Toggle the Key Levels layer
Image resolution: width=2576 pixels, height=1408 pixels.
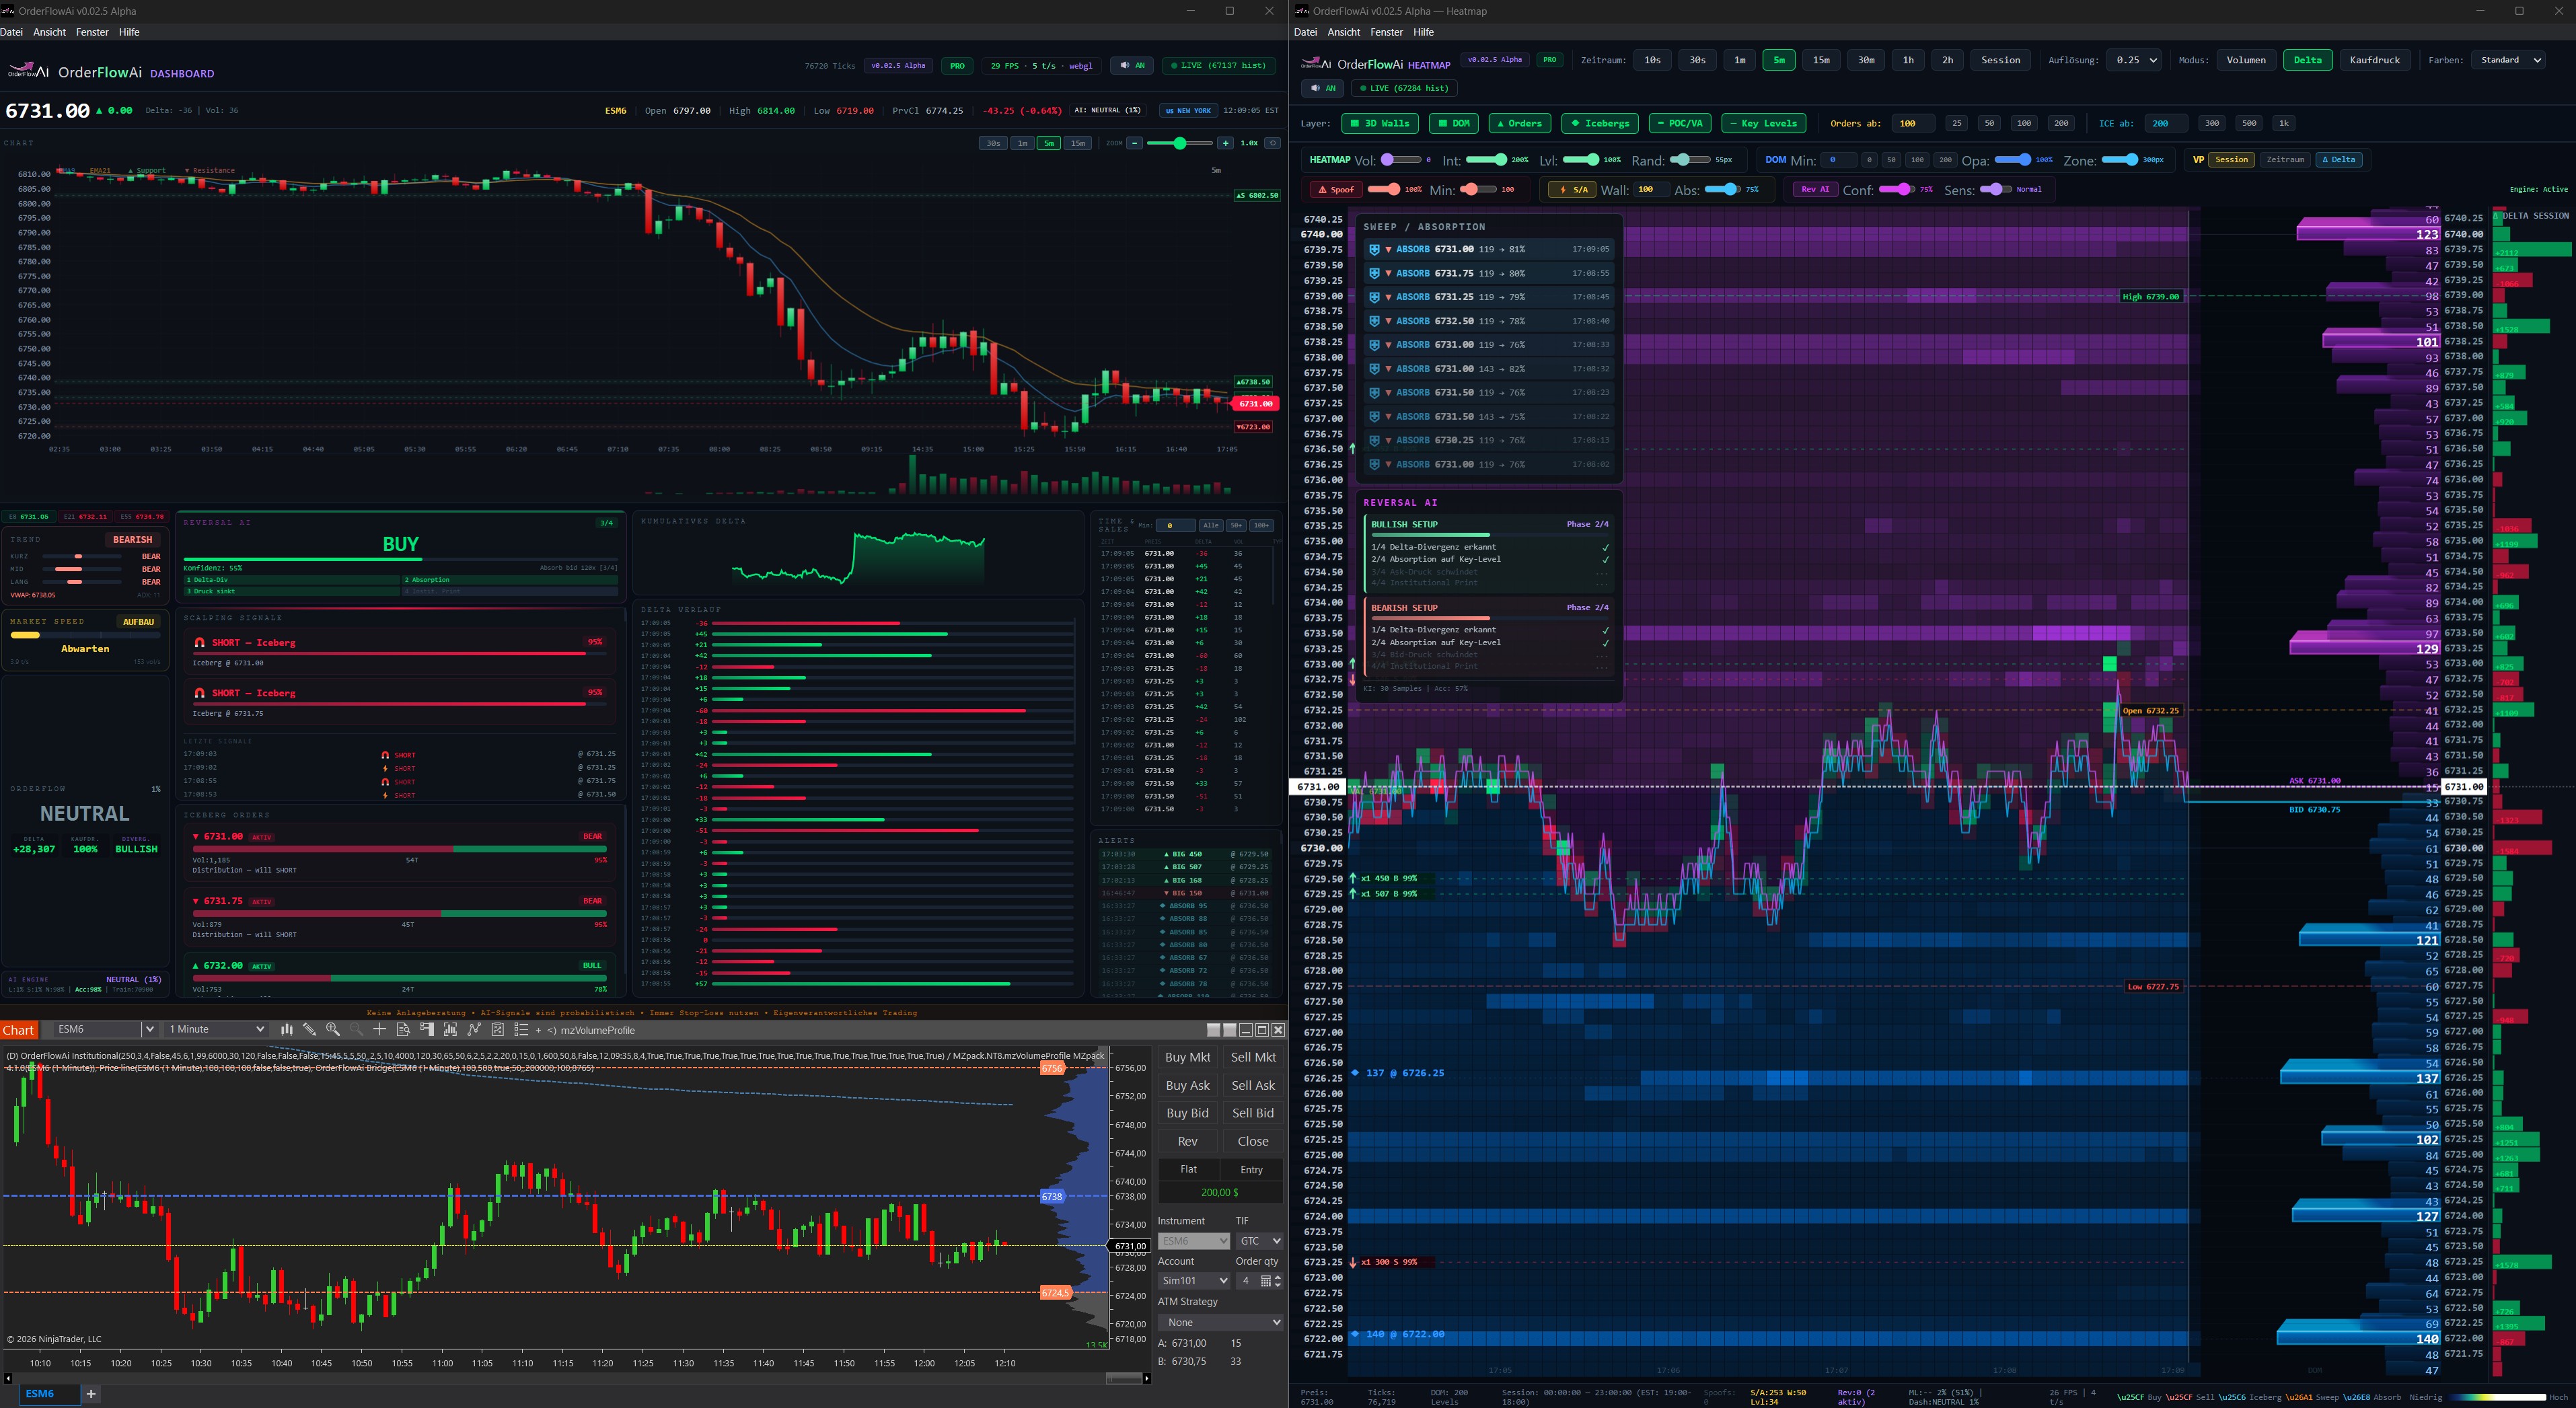pos(1764,123)
